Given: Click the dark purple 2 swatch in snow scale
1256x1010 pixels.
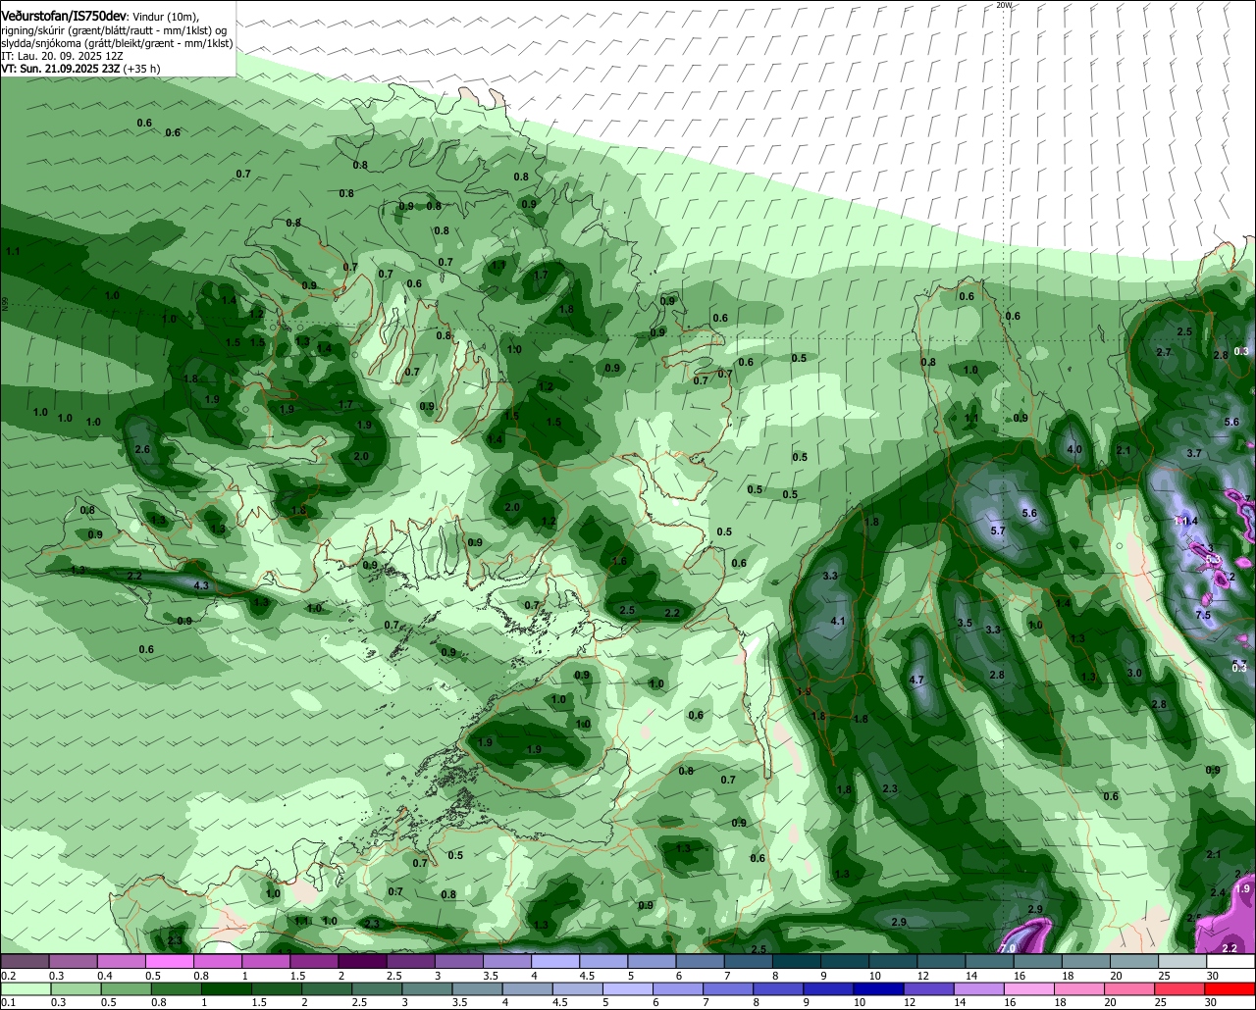Looking at the screenshot, I should click(x=361, y=962).
